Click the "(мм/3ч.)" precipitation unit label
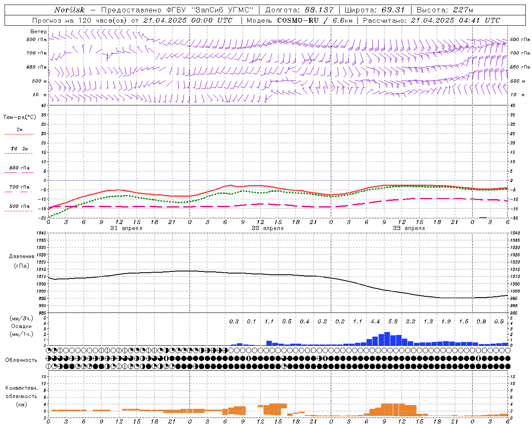 tap(22, 318)
